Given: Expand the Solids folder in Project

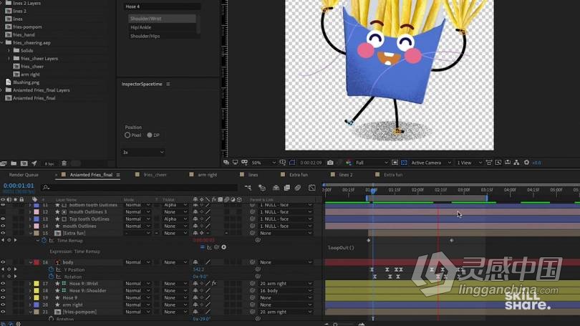Looking at the screenshot, I should (9, 50).
